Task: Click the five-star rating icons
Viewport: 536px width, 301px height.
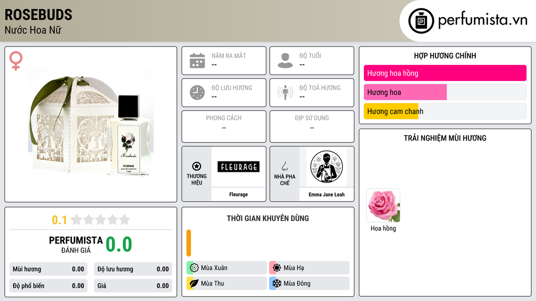Action: click(x=100, y=219)
